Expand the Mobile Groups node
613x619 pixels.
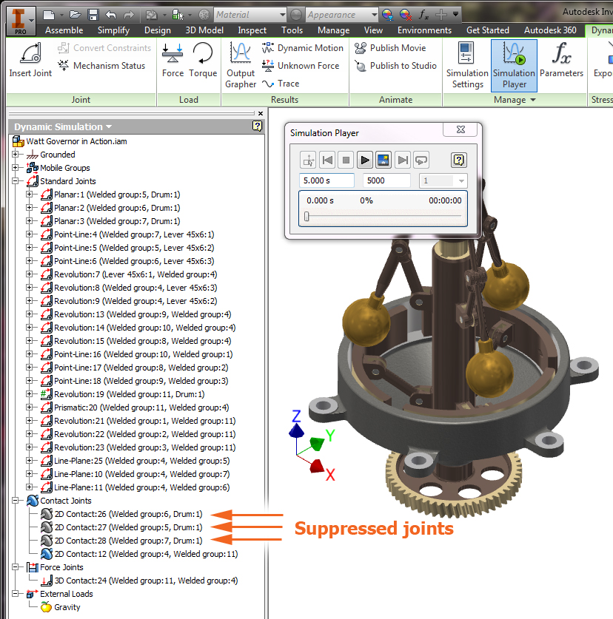click(16, 168)
